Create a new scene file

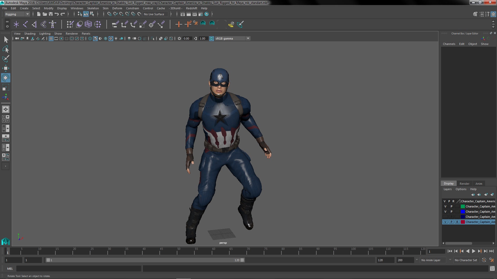(x=39, y=14)
